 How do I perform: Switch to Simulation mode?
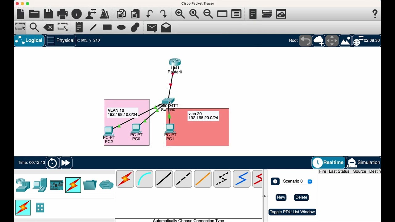click(x=364, y=162)
